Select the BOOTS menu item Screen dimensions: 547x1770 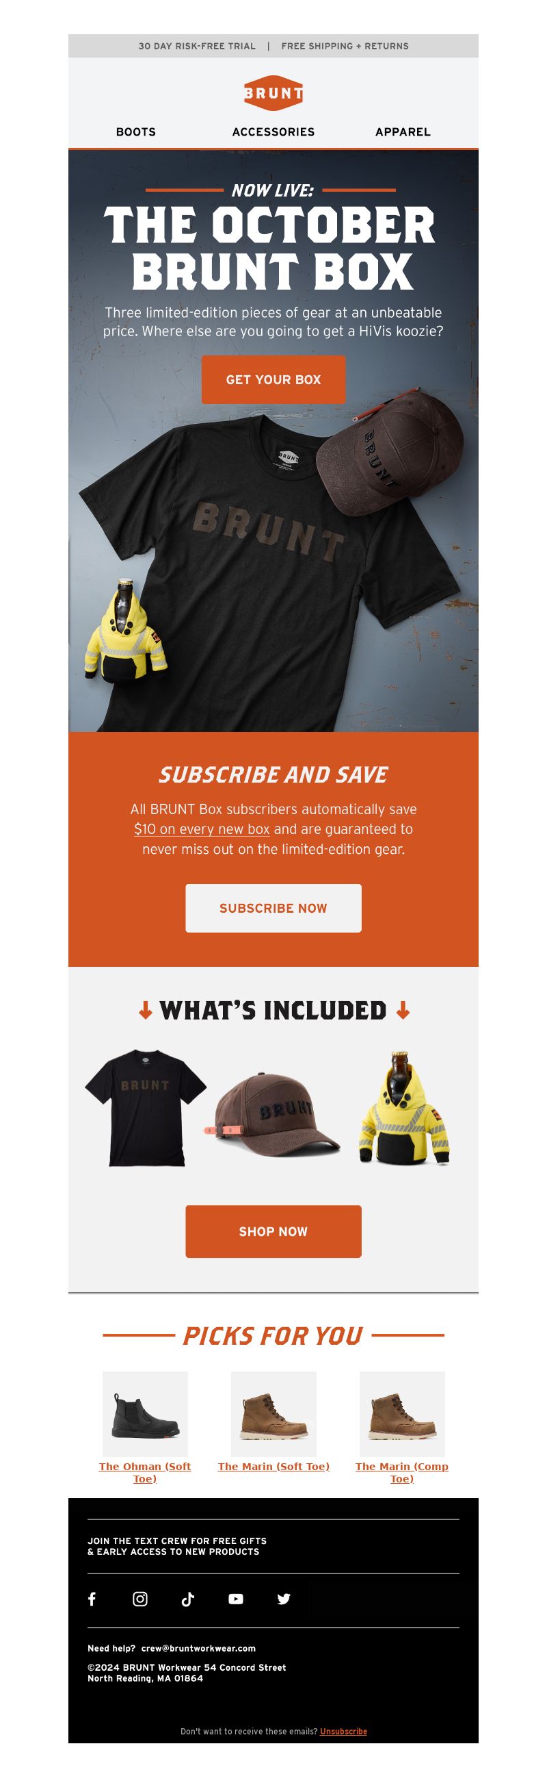[136, 132]
